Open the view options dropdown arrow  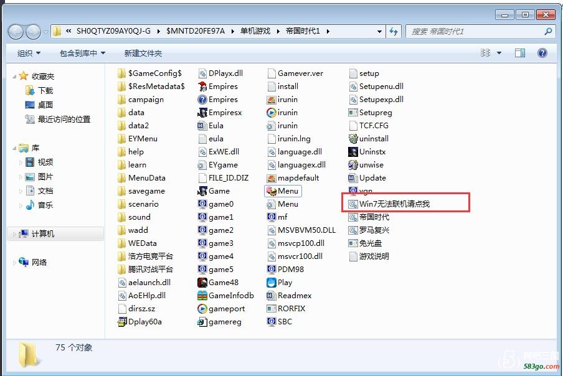(x=499, y=53)
